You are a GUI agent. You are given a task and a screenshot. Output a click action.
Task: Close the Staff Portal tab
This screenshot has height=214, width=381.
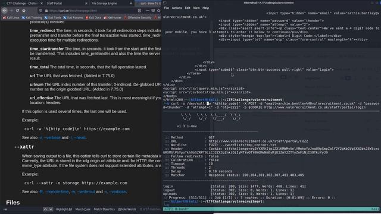pos(86,4)
